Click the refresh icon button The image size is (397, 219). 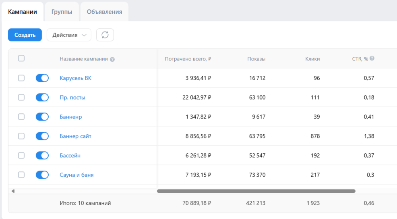[x=105, y=35]
